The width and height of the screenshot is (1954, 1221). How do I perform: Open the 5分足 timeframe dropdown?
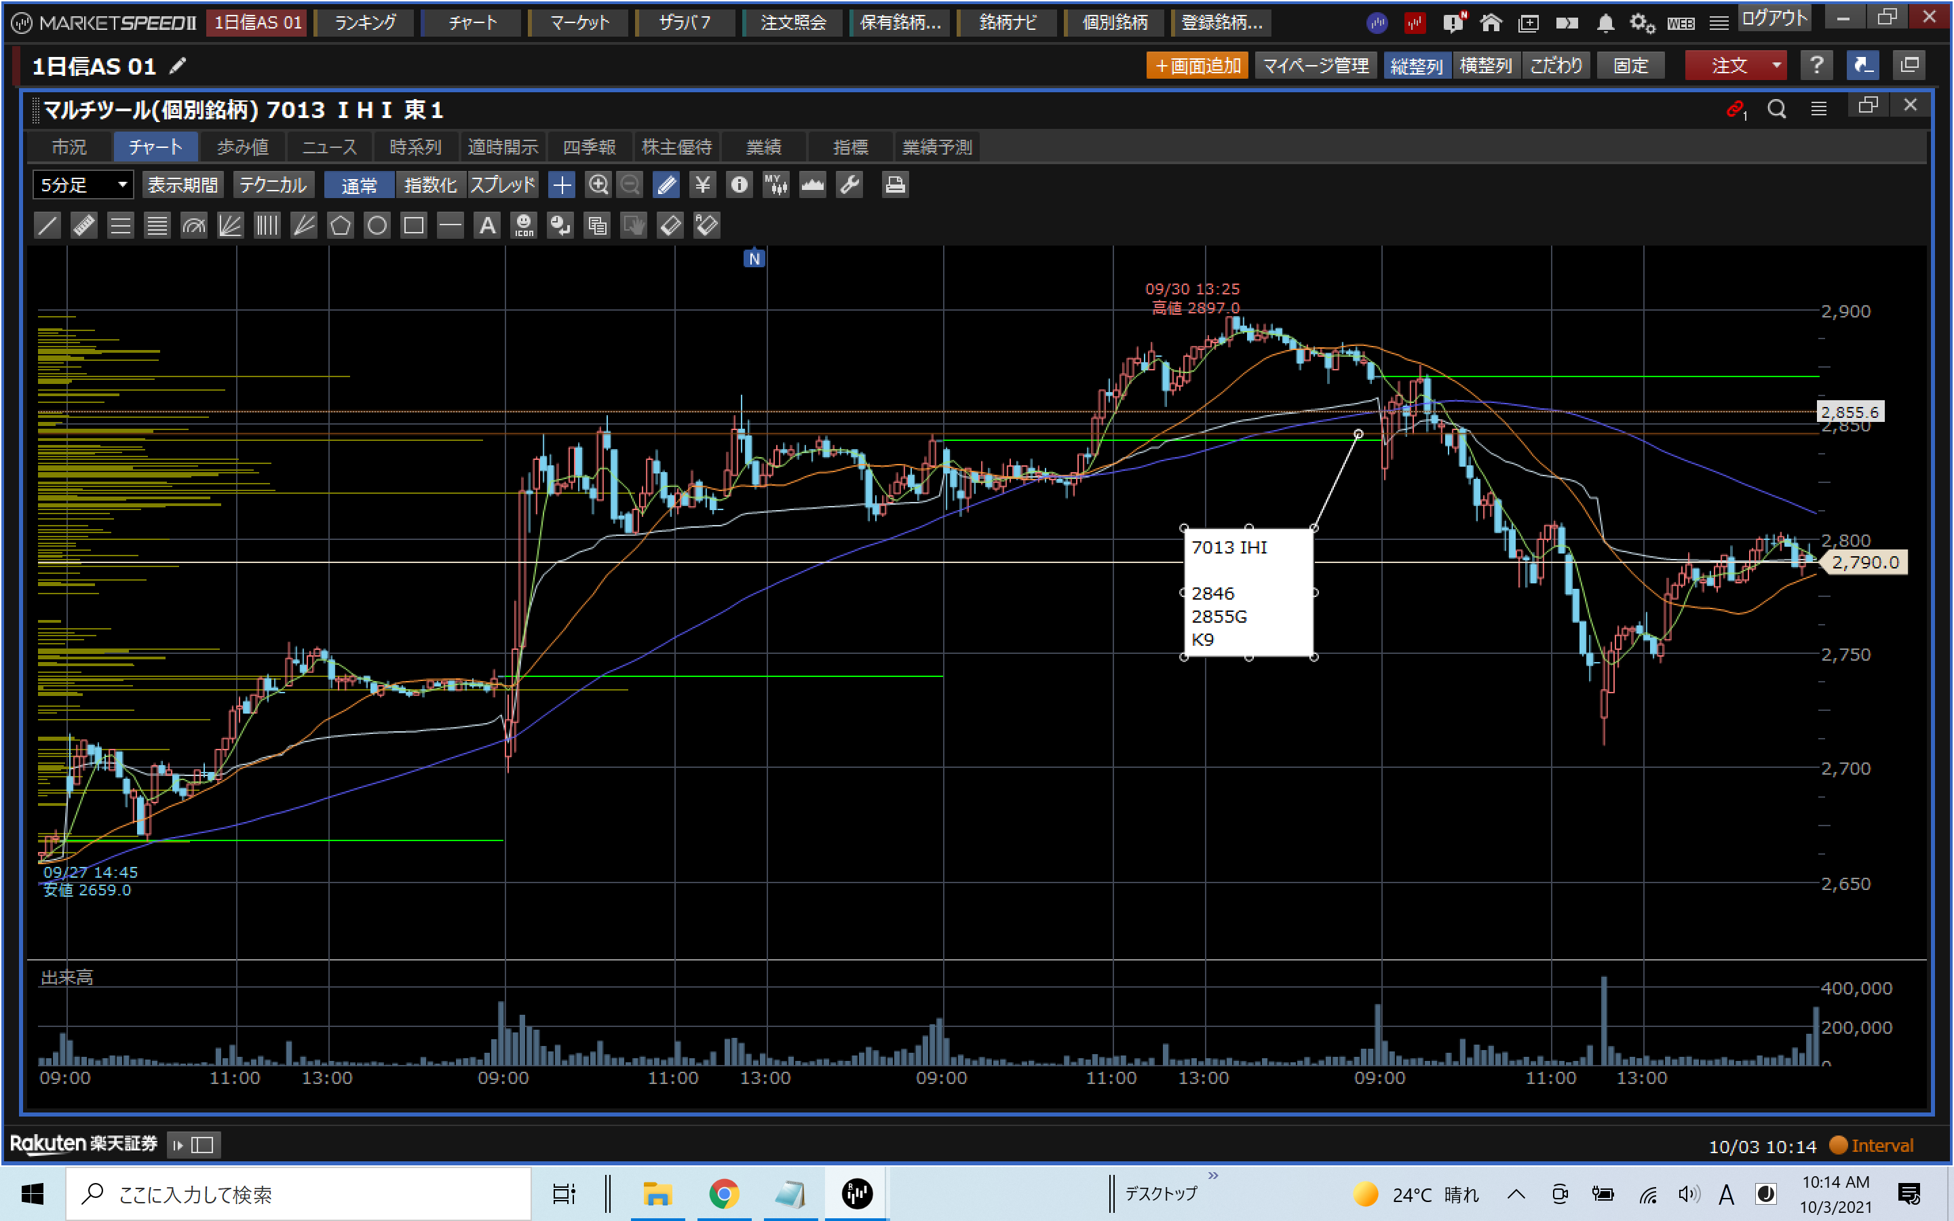(83, 185)
